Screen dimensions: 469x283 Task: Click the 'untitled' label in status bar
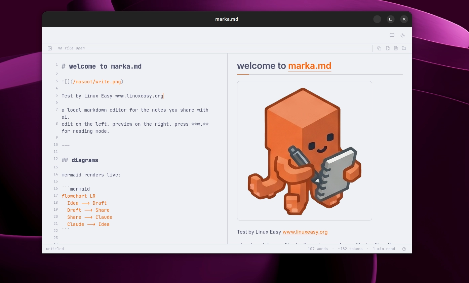click(x=55, y=249)
